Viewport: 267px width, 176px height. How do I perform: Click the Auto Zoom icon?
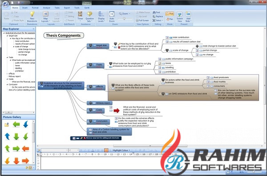click(x=112, y=14)
